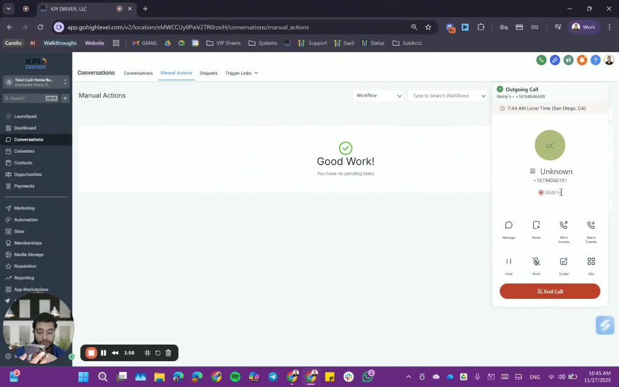Open the Type to Search Workflows dropdown

(448, 96)
